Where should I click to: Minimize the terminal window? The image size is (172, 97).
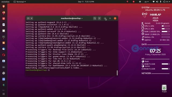tap(105, 18)
